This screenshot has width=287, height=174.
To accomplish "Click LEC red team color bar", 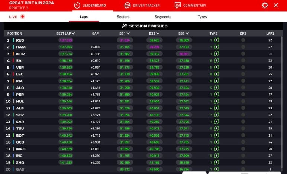I will click(13, 74).
